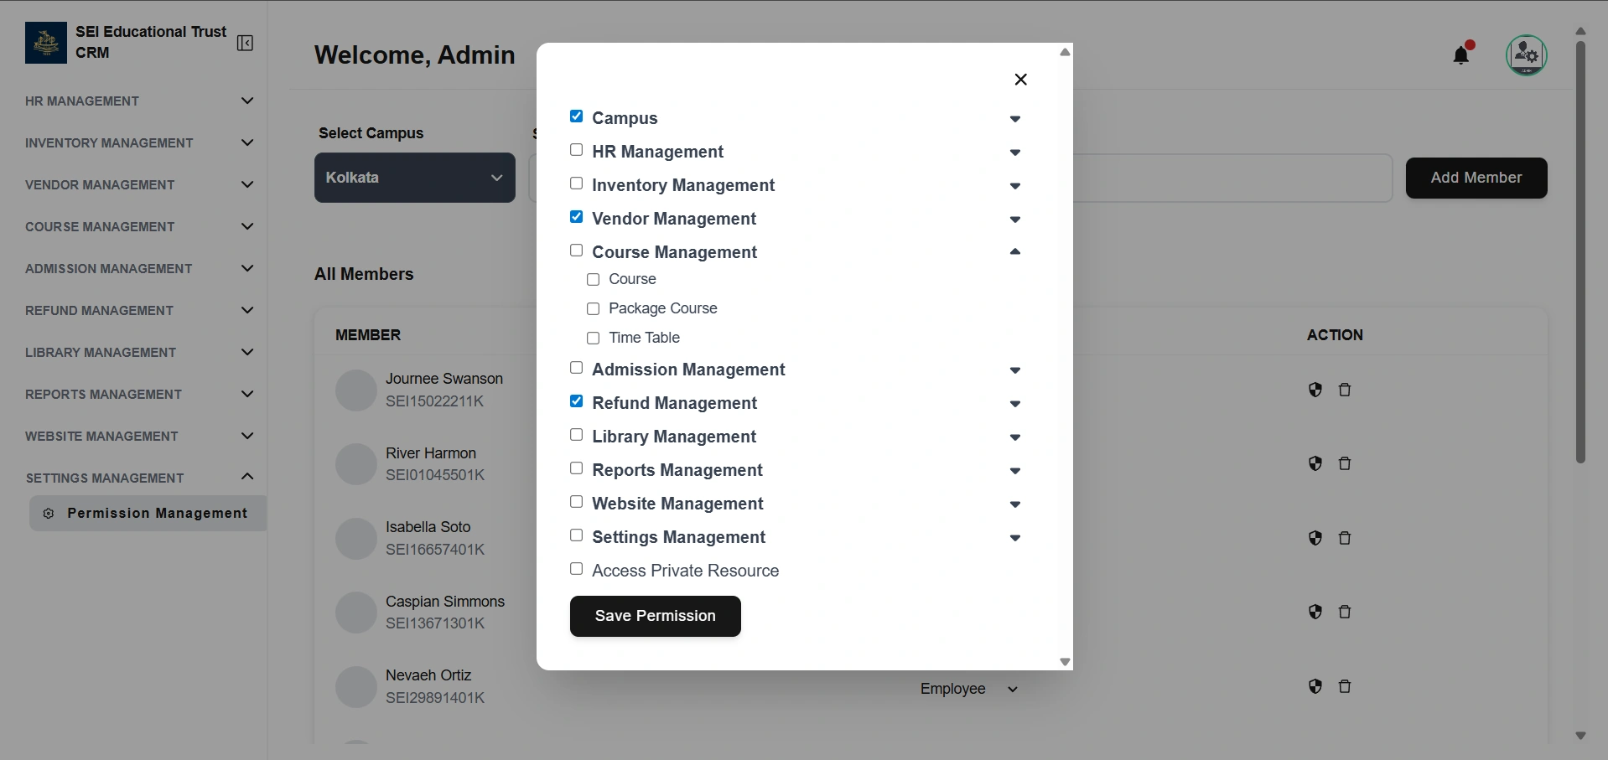This screenshot has height=760, width=1608.
Task: Check the Package Course checkbox
Action: (594, 309)
